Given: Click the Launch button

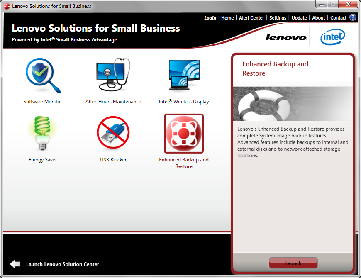Looking at the screenshot, I should pyautogui.click(x=293, y=263).
